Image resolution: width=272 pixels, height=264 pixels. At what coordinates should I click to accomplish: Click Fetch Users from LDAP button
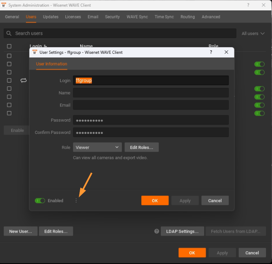tap(236, 231)
